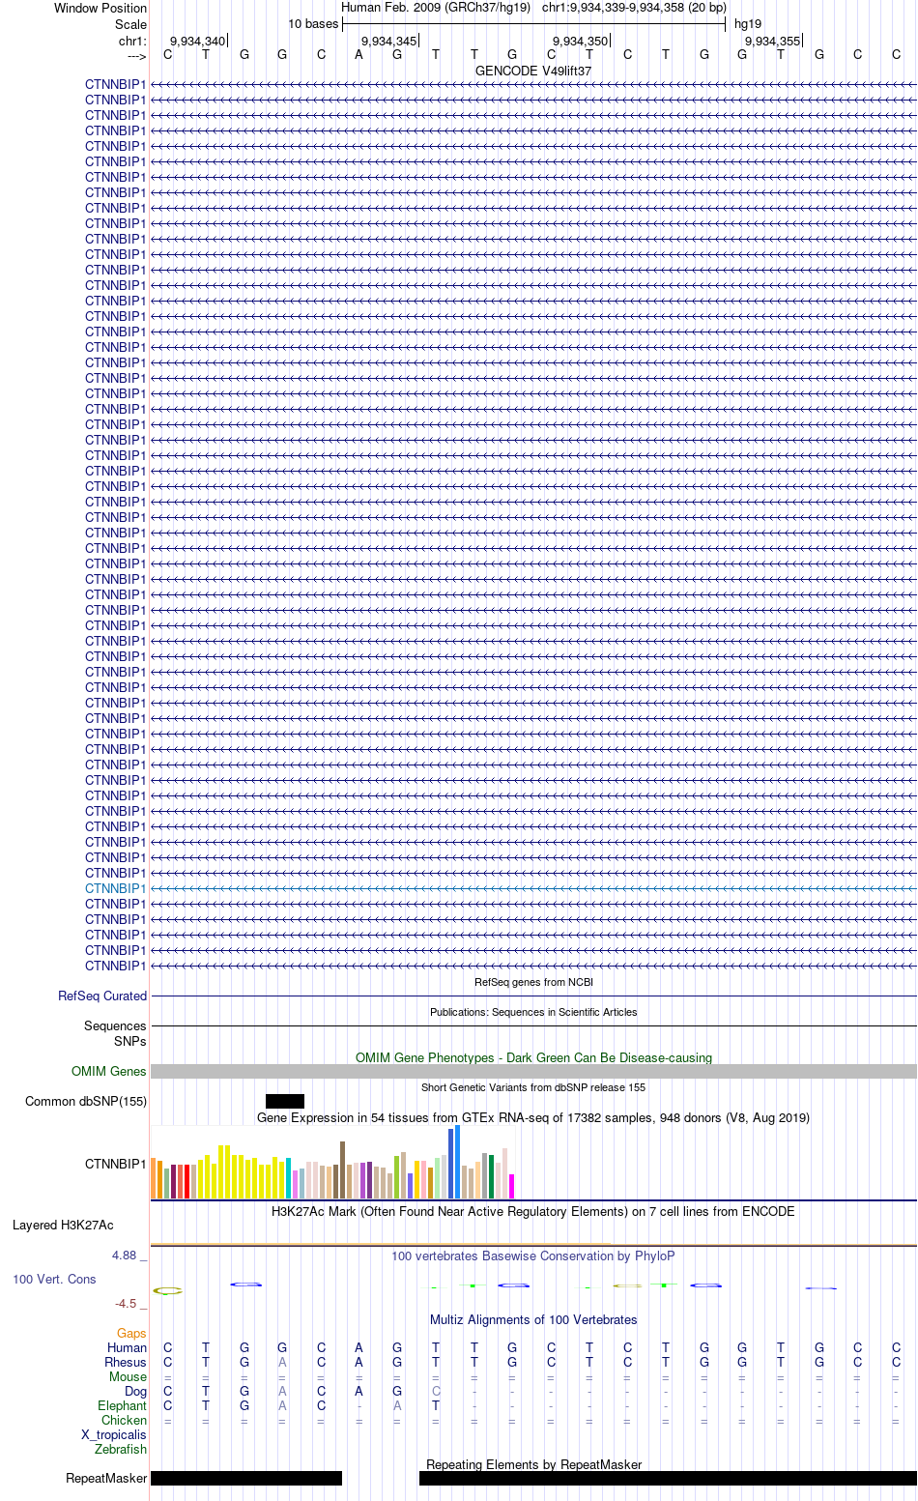Click the Human Feb. 2009 (GRCh37/hg19) header text
Screen dimensions: 918x1501
(436, 7)
